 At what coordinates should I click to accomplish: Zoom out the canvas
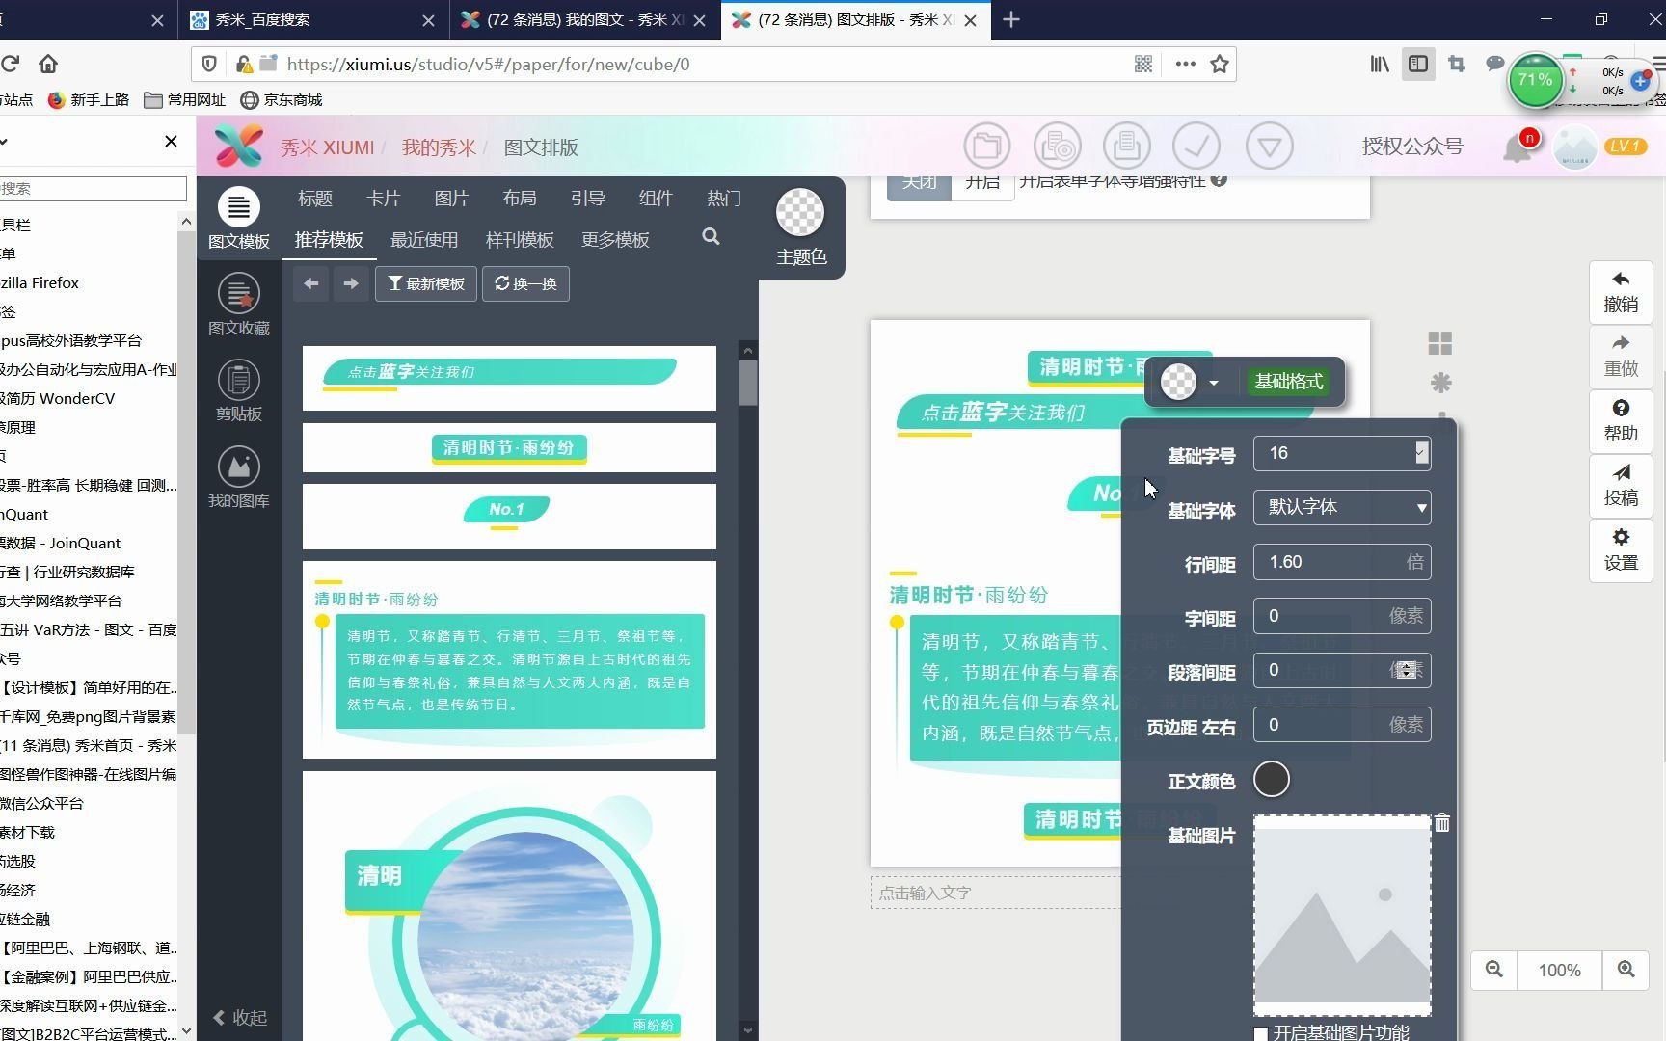(1494, 970)
